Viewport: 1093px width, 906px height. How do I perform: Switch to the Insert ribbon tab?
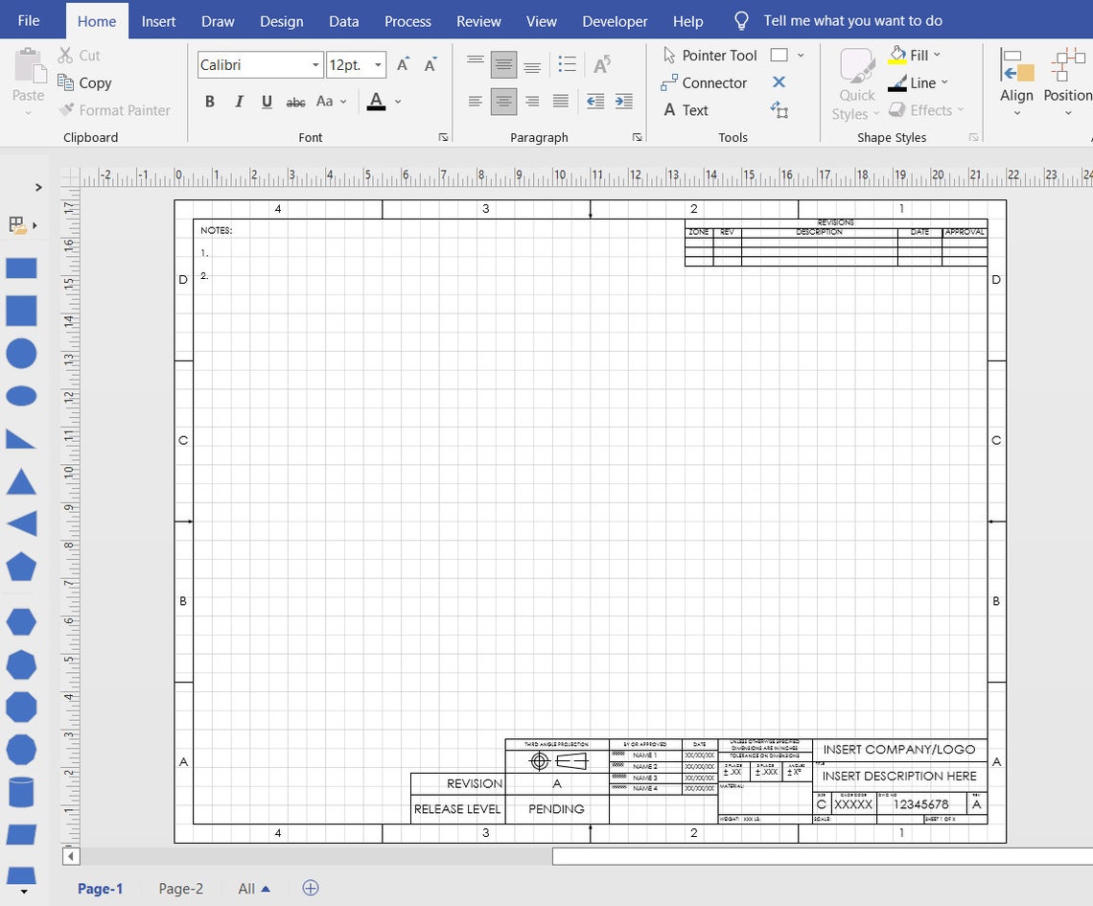tap(158, 20)
